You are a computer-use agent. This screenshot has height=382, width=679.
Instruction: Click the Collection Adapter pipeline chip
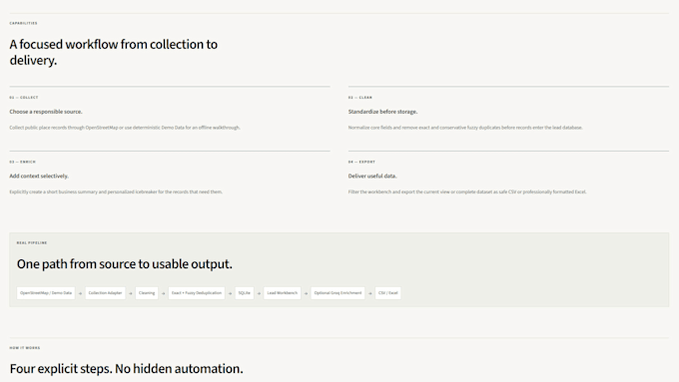105,293
